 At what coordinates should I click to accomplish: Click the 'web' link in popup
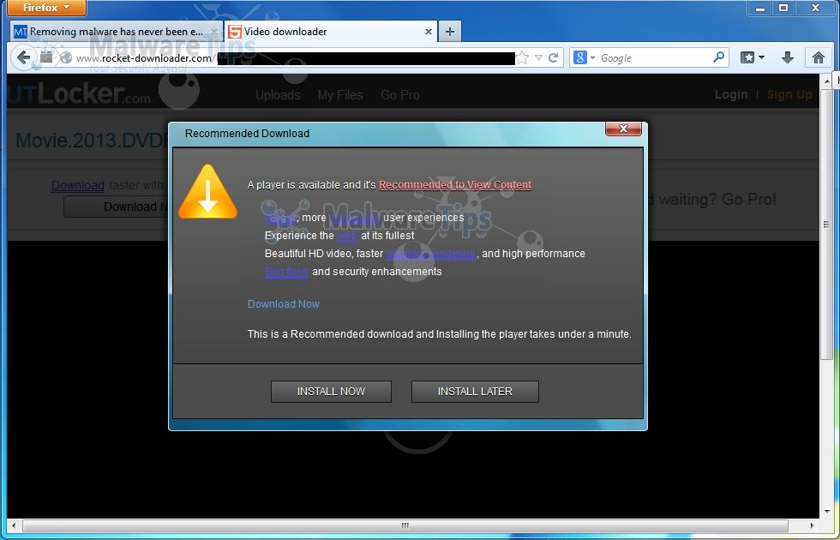[x=347, y=236]
